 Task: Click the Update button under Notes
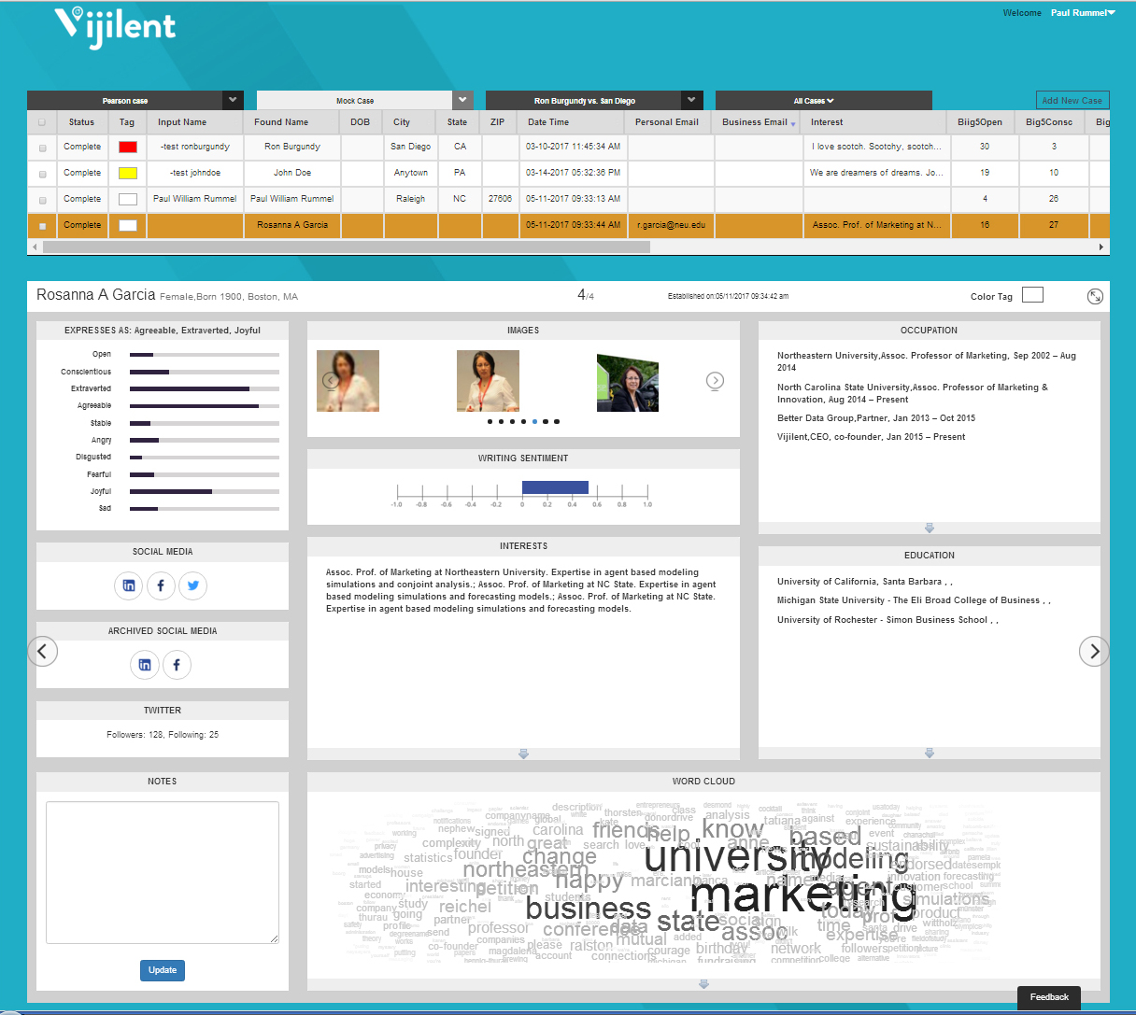click(163, 970)
